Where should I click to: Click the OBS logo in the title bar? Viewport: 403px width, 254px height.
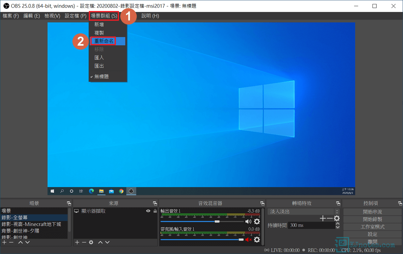[x=6, y=6]
